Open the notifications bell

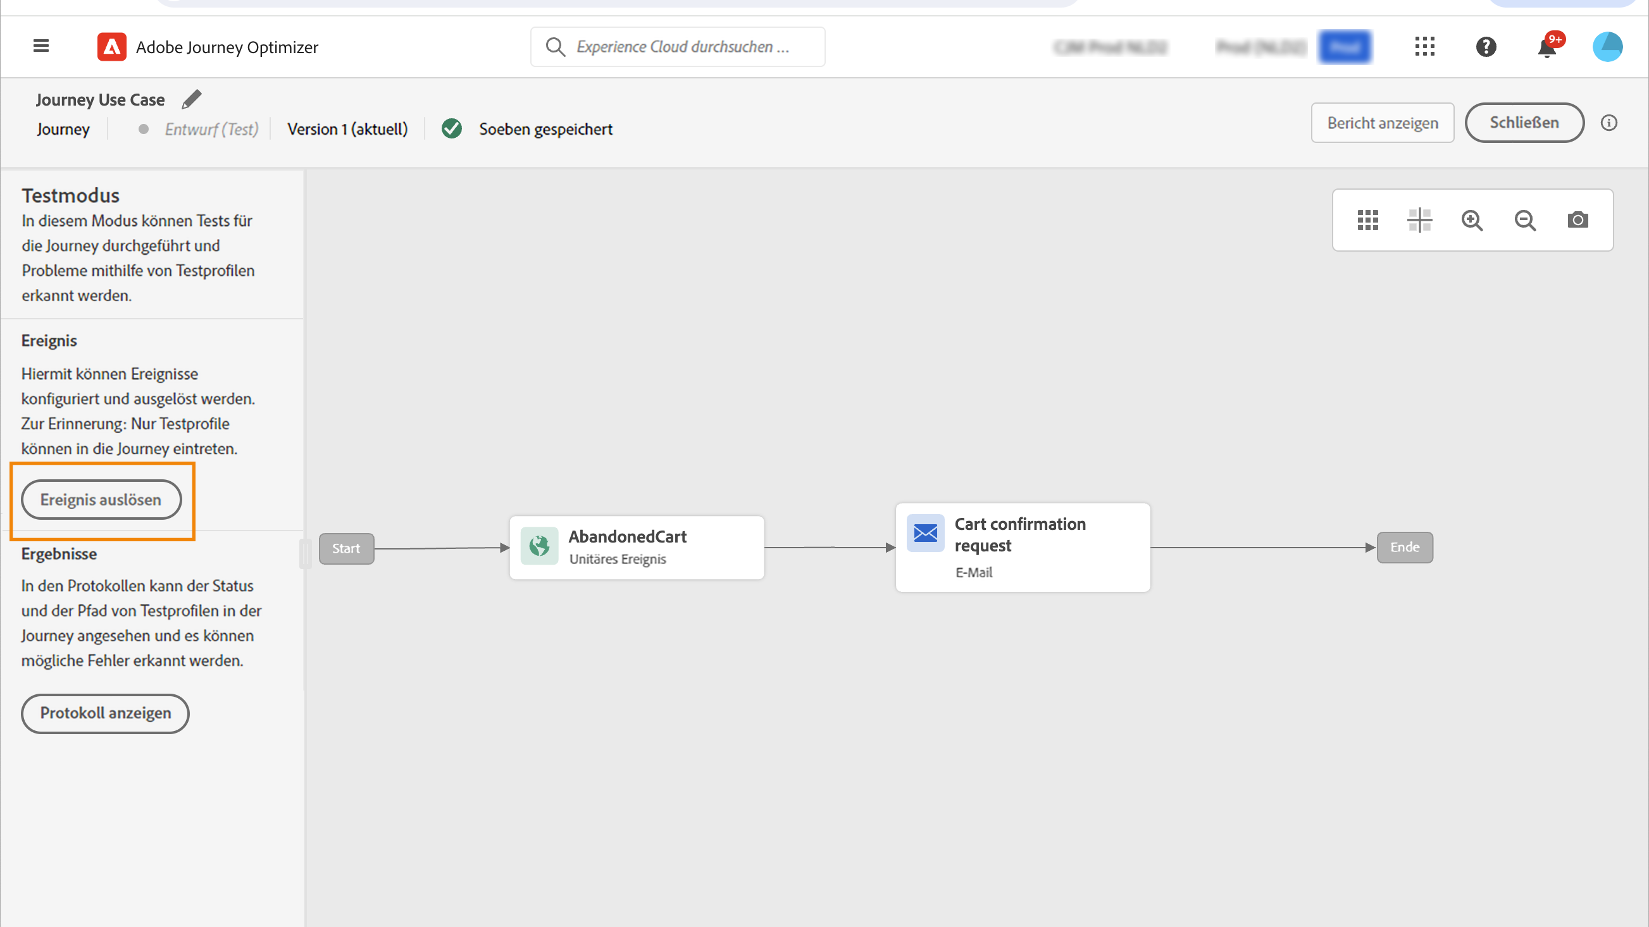[x=1546, y=47]
